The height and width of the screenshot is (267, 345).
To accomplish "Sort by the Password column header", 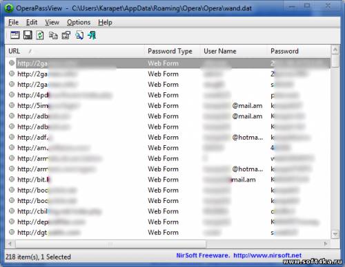I will point(299,51).
